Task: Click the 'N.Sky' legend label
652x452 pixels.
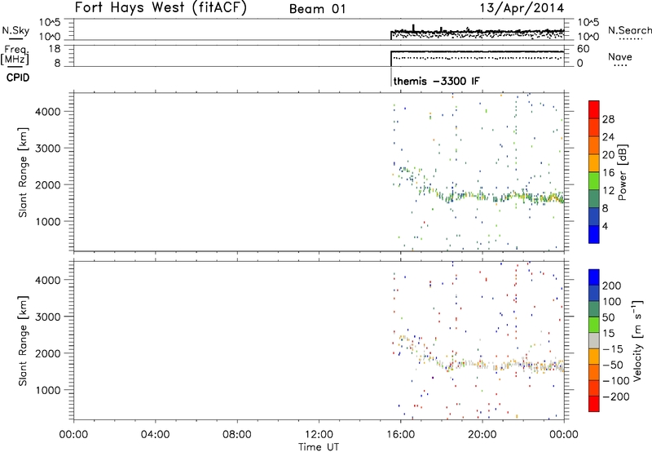Action: click(x=15, y=30)
